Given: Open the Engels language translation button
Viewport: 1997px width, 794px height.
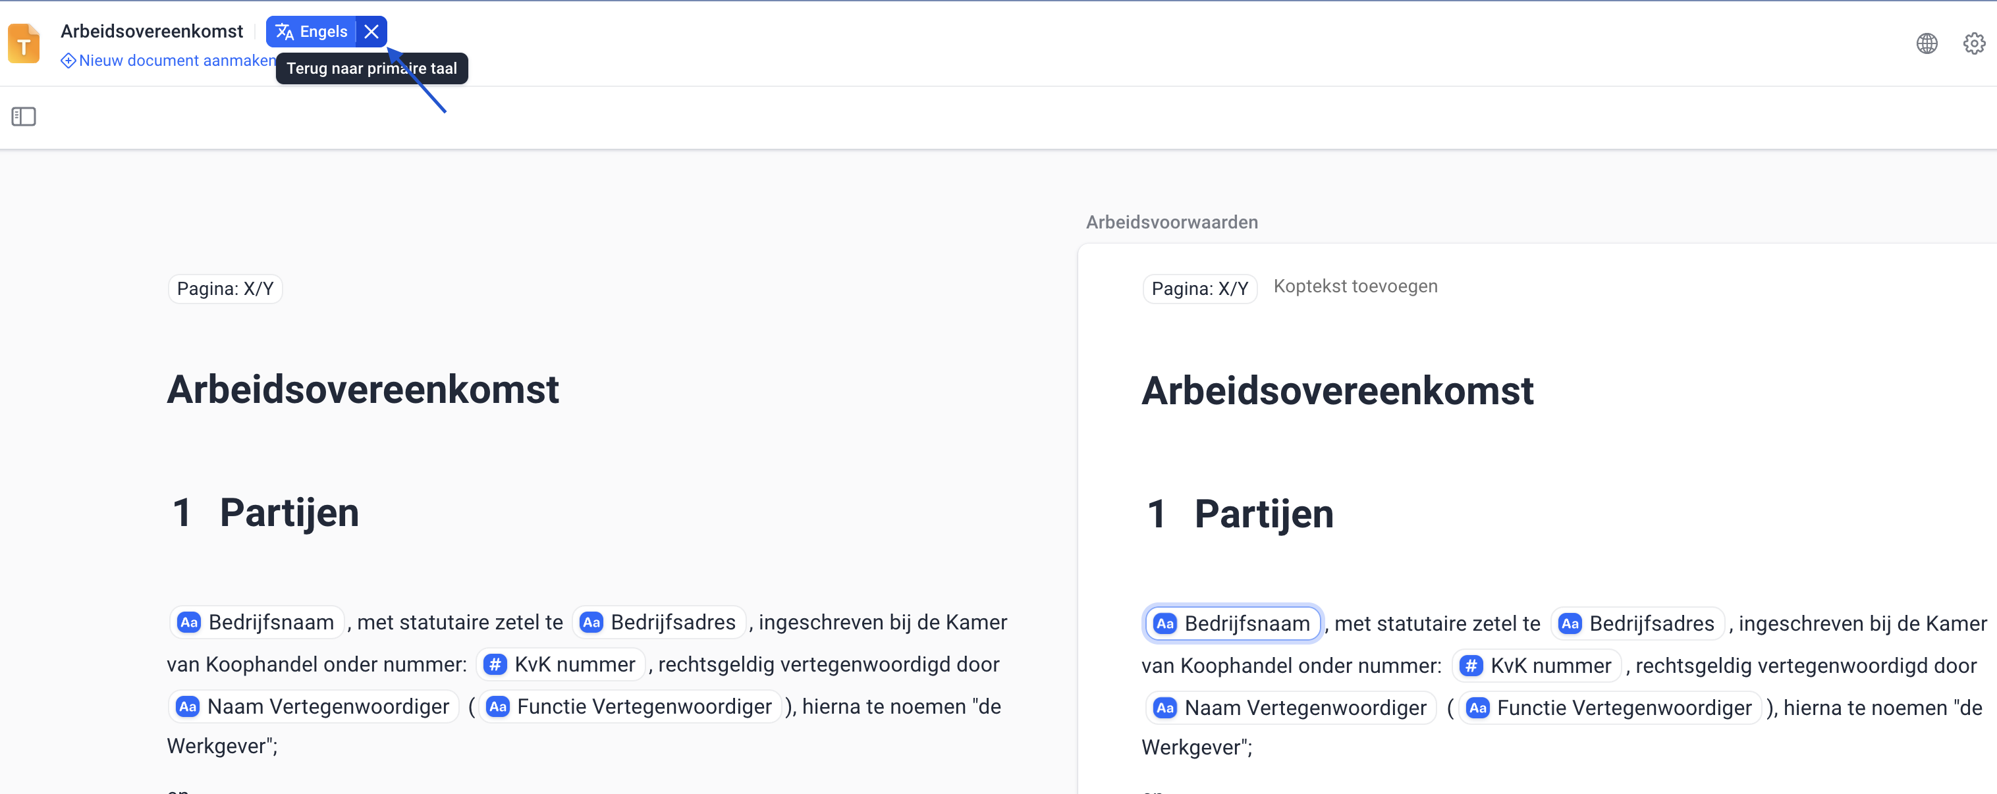Looking at the screenshot, I should coord(312,32).
